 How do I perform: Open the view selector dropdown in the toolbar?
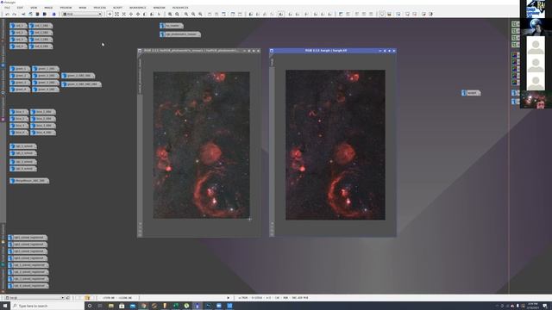tap(82, 14)
